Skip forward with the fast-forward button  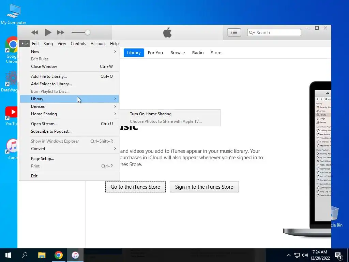pyautogui.click(x=61, y=32)
